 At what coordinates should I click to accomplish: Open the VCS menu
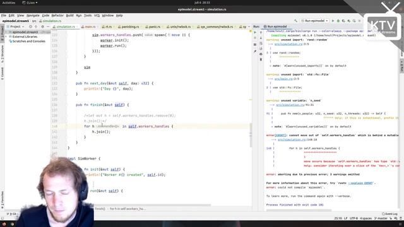97,15
